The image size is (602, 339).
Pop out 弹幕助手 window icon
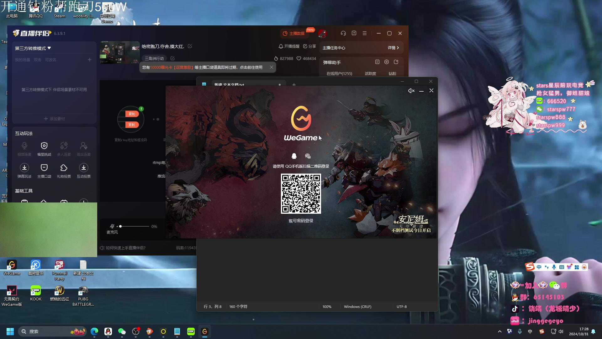click(396, 62)
